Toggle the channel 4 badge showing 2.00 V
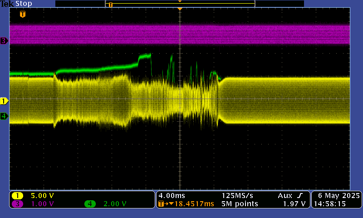This screenshot has height=218, width=363. point(90,204)
